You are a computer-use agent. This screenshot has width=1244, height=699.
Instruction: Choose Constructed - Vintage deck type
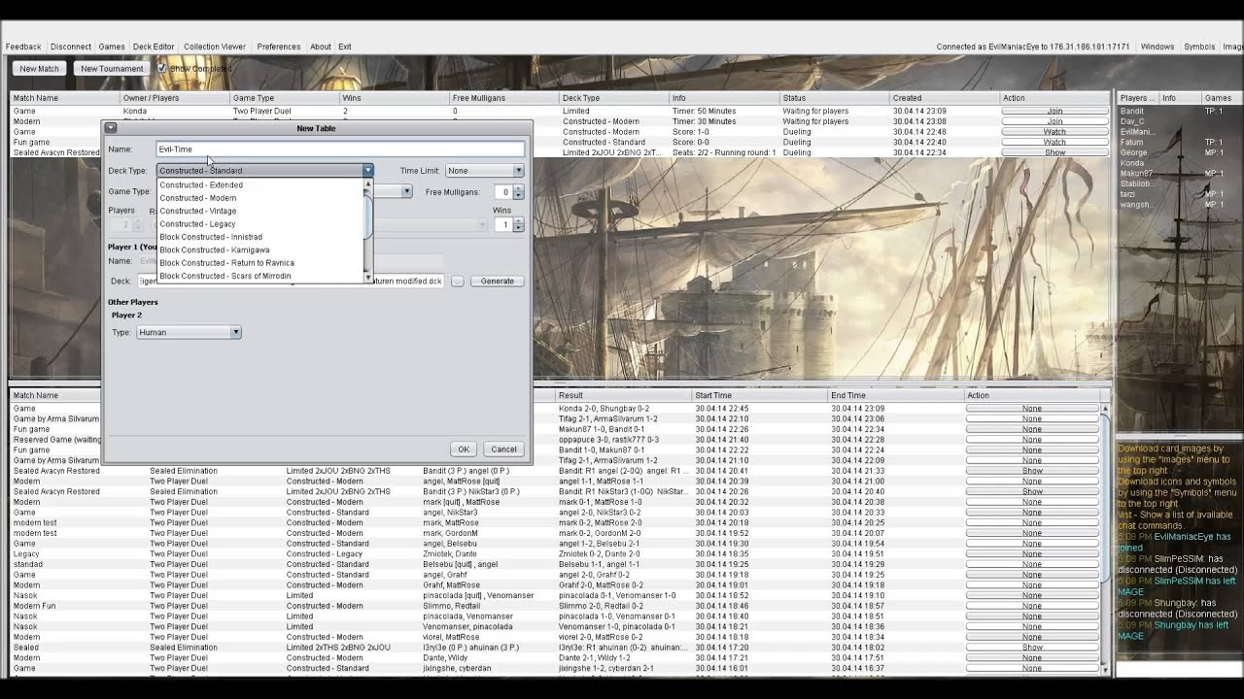(260, 211)
